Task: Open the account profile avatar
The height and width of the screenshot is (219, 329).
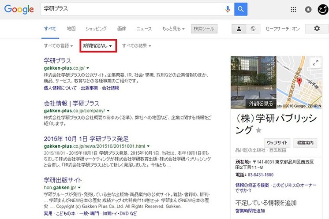Action: click(x=323, y=9)
